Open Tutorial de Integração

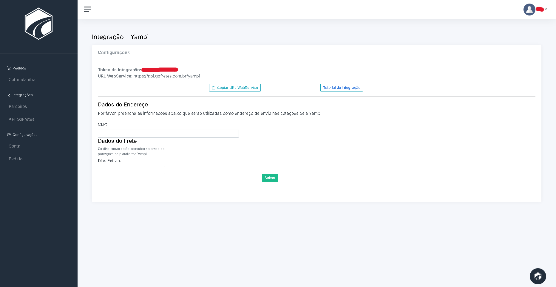coord(342,88)
